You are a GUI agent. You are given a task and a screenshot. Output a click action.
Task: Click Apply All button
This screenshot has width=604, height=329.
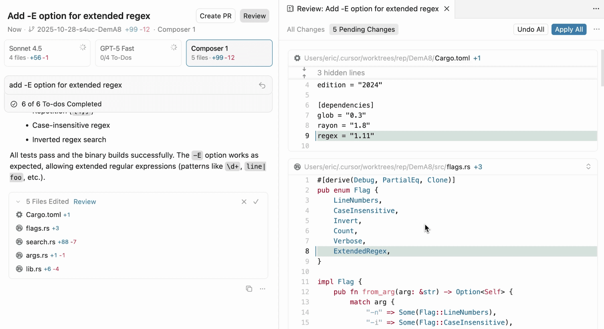tap(569, 29)
